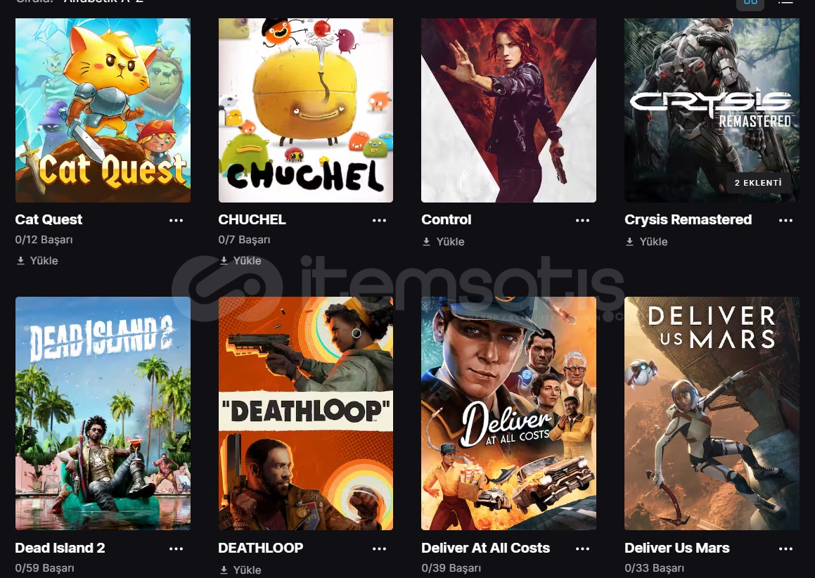The height and width of the screenshot is (578, 815).
Task: Click the Deliver At All Costs title
Action: (485, 548)
